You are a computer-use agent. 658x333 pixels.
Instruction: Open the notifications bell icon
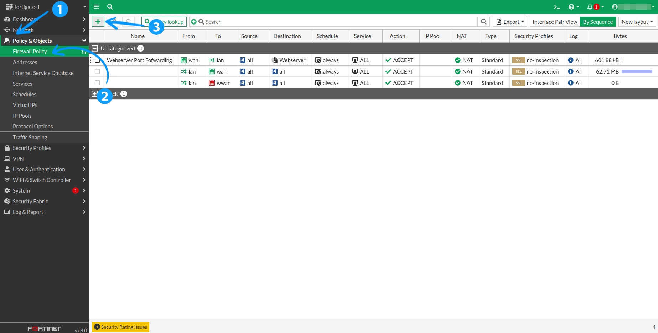pos(590,7)
